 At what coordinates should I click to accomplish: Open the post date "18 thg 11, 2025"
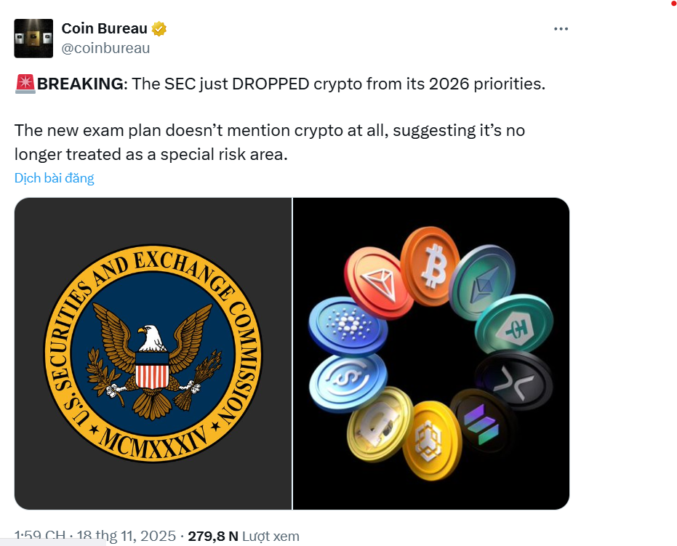[x=125, y=537]
